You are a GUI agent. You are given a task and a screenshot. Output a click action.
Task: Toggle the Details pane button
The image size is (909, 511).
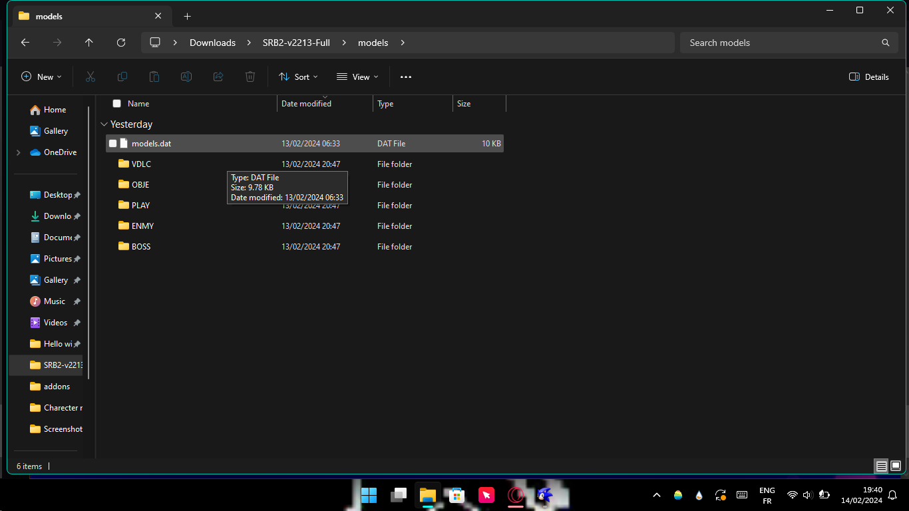[869, 77]
